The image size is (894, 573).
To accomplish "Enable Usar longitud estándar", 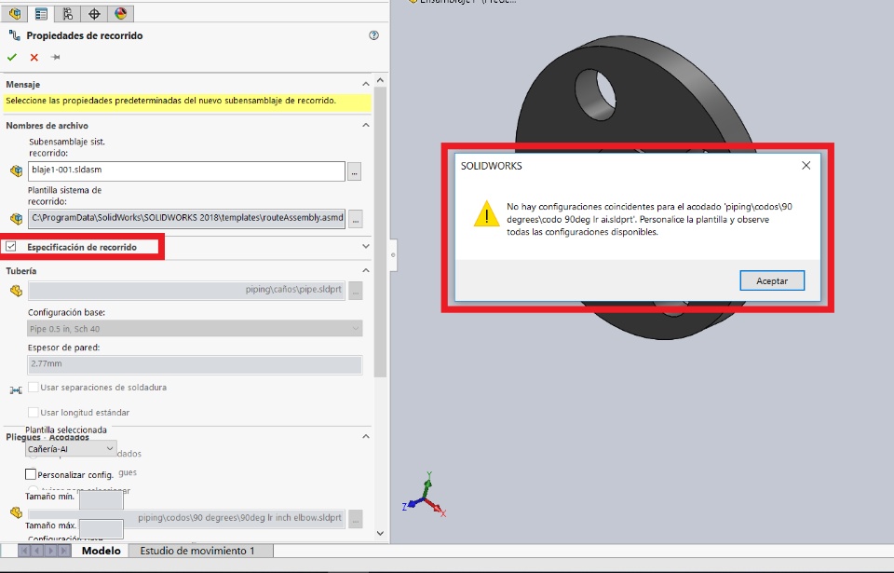I will pos(34,412).
